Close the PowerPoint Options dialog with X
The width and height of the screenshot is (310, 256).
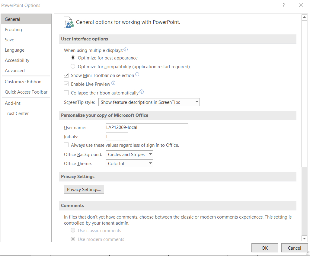point(301,5)
